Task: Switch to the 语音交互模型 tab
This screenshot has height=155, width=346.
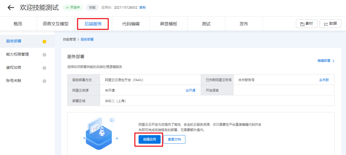Action: point(55,24)
